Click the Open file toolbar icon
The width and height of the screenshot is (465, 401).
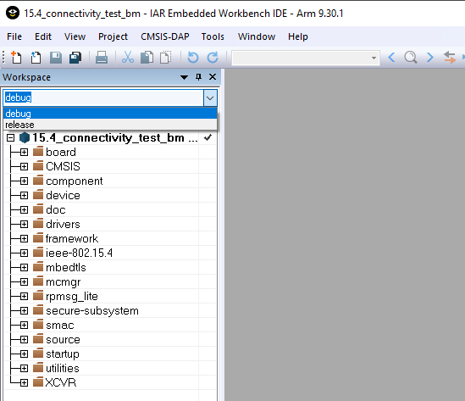click(36, 58)
